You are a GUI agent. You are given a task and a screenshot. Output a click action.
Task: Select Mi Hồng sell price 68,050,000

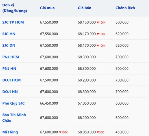(x=87, y=132)
